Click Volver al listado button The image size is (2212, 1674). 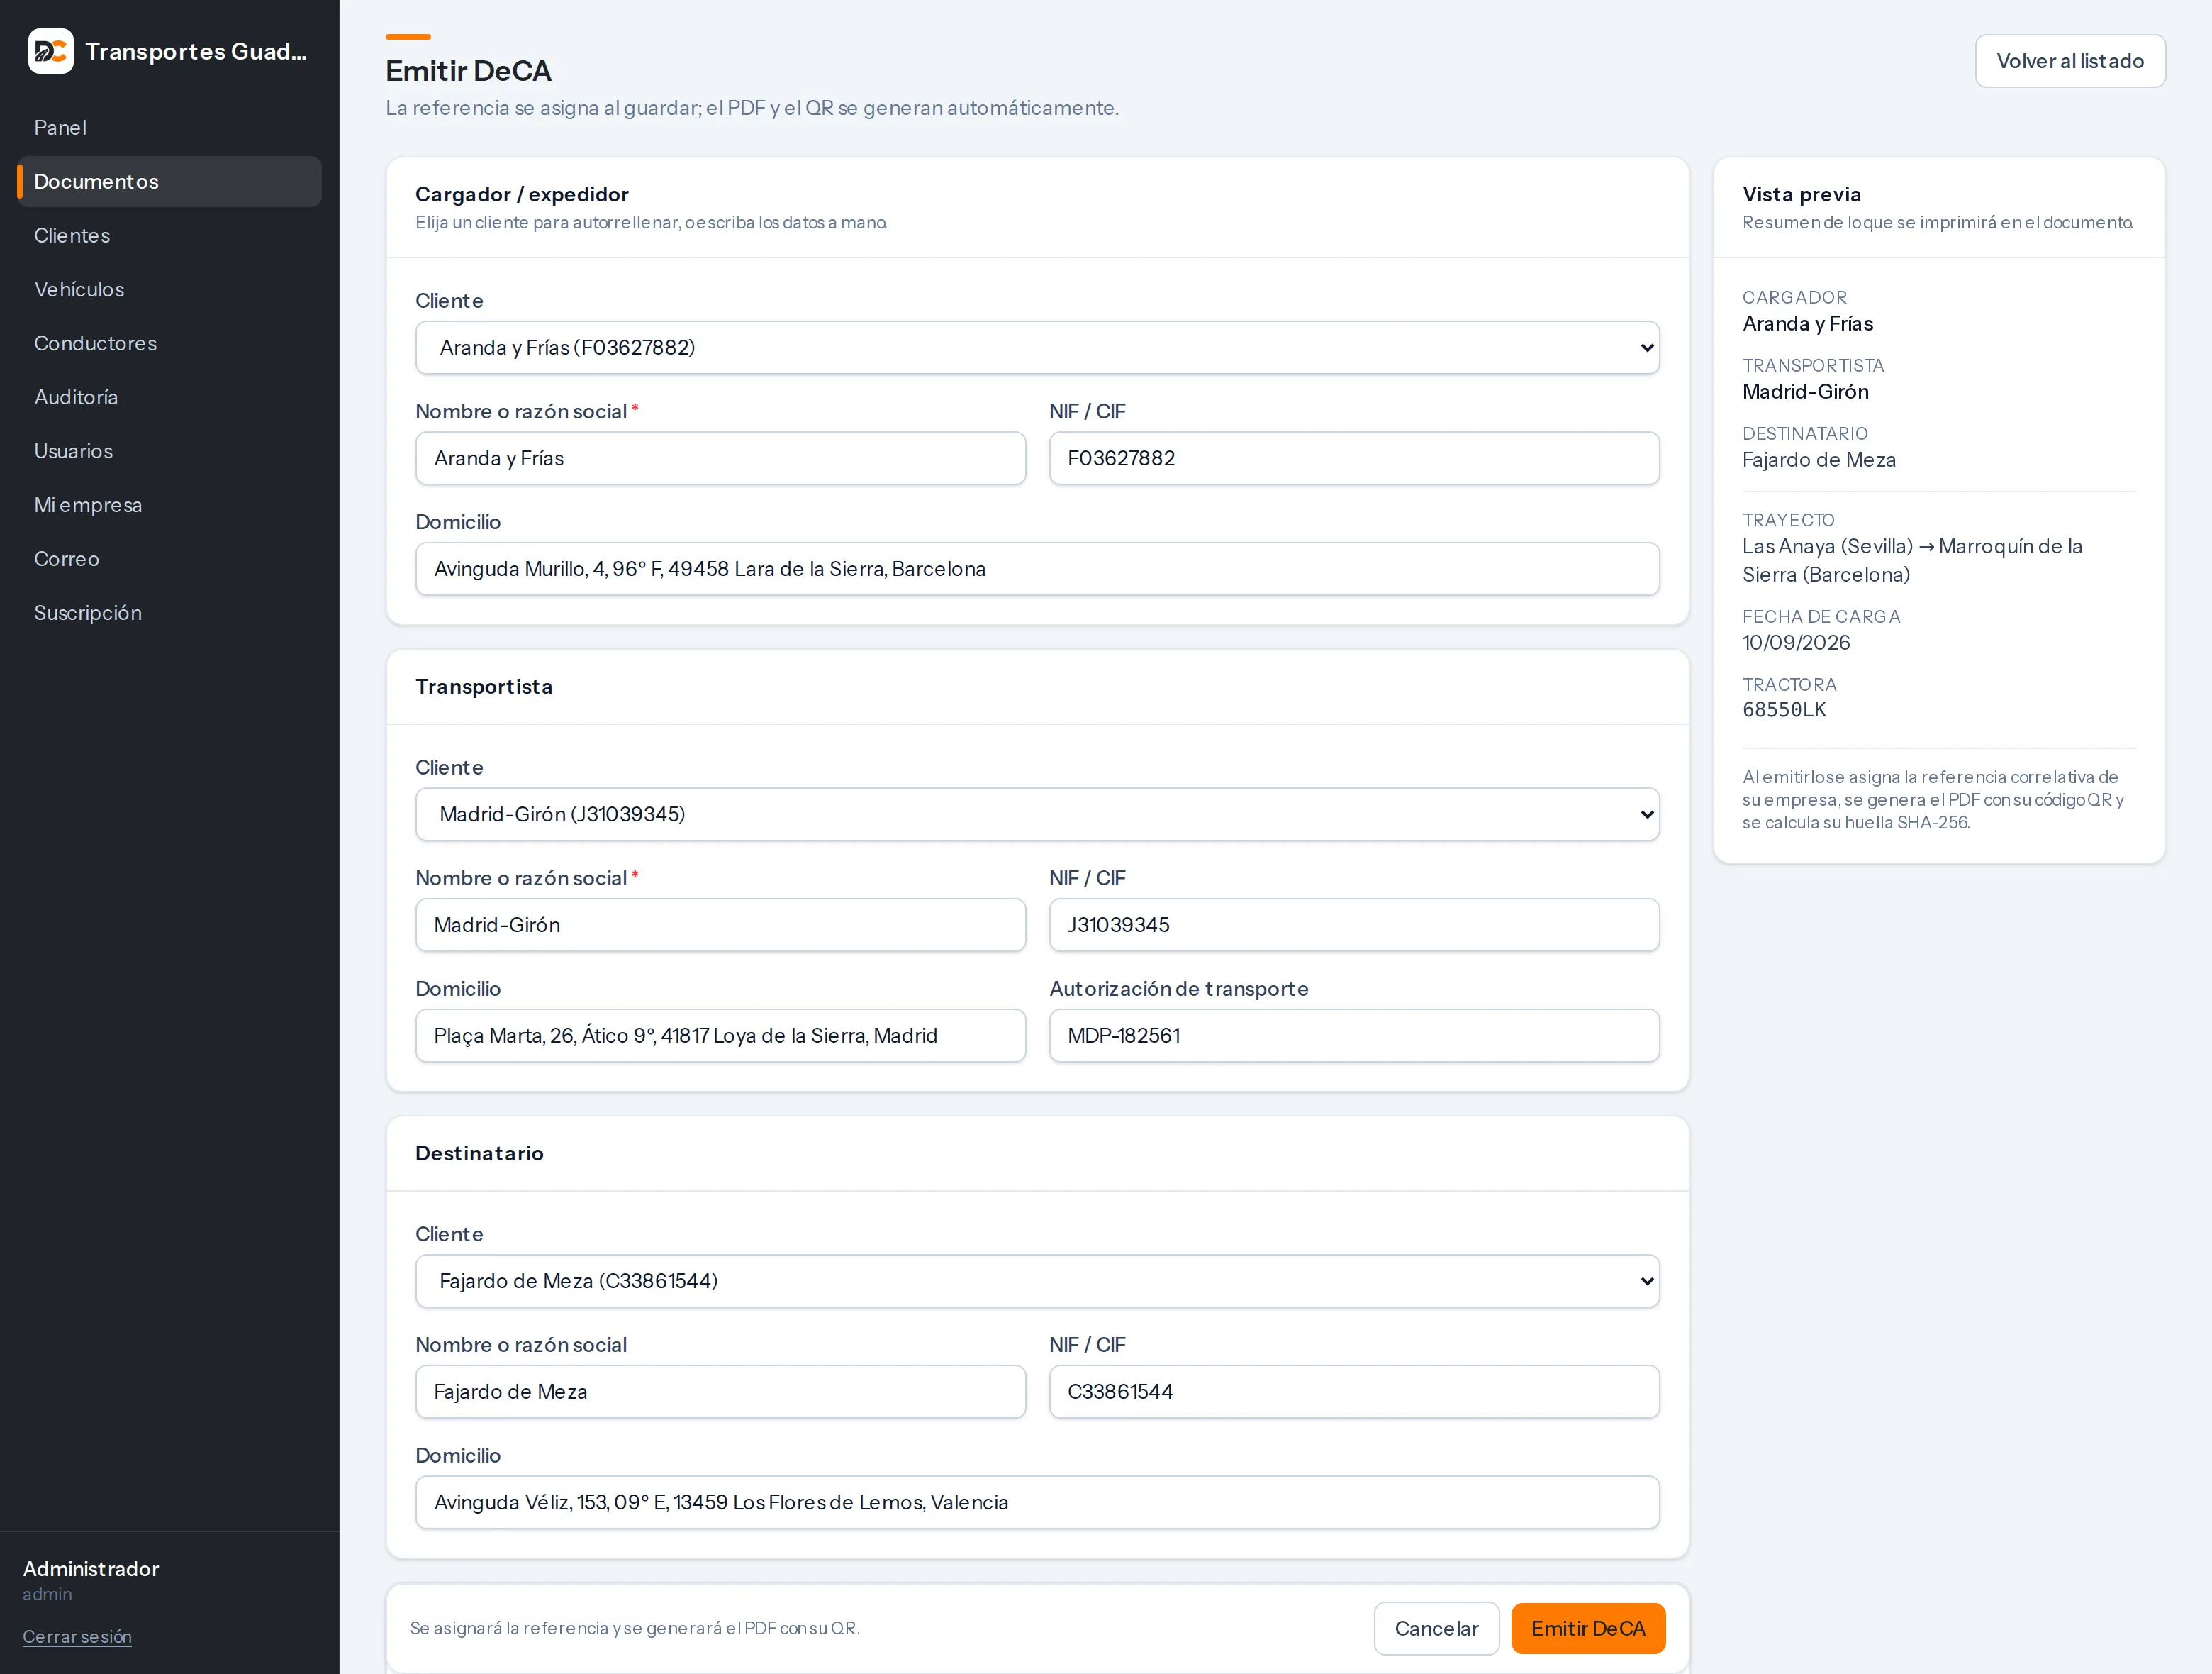2070,61
